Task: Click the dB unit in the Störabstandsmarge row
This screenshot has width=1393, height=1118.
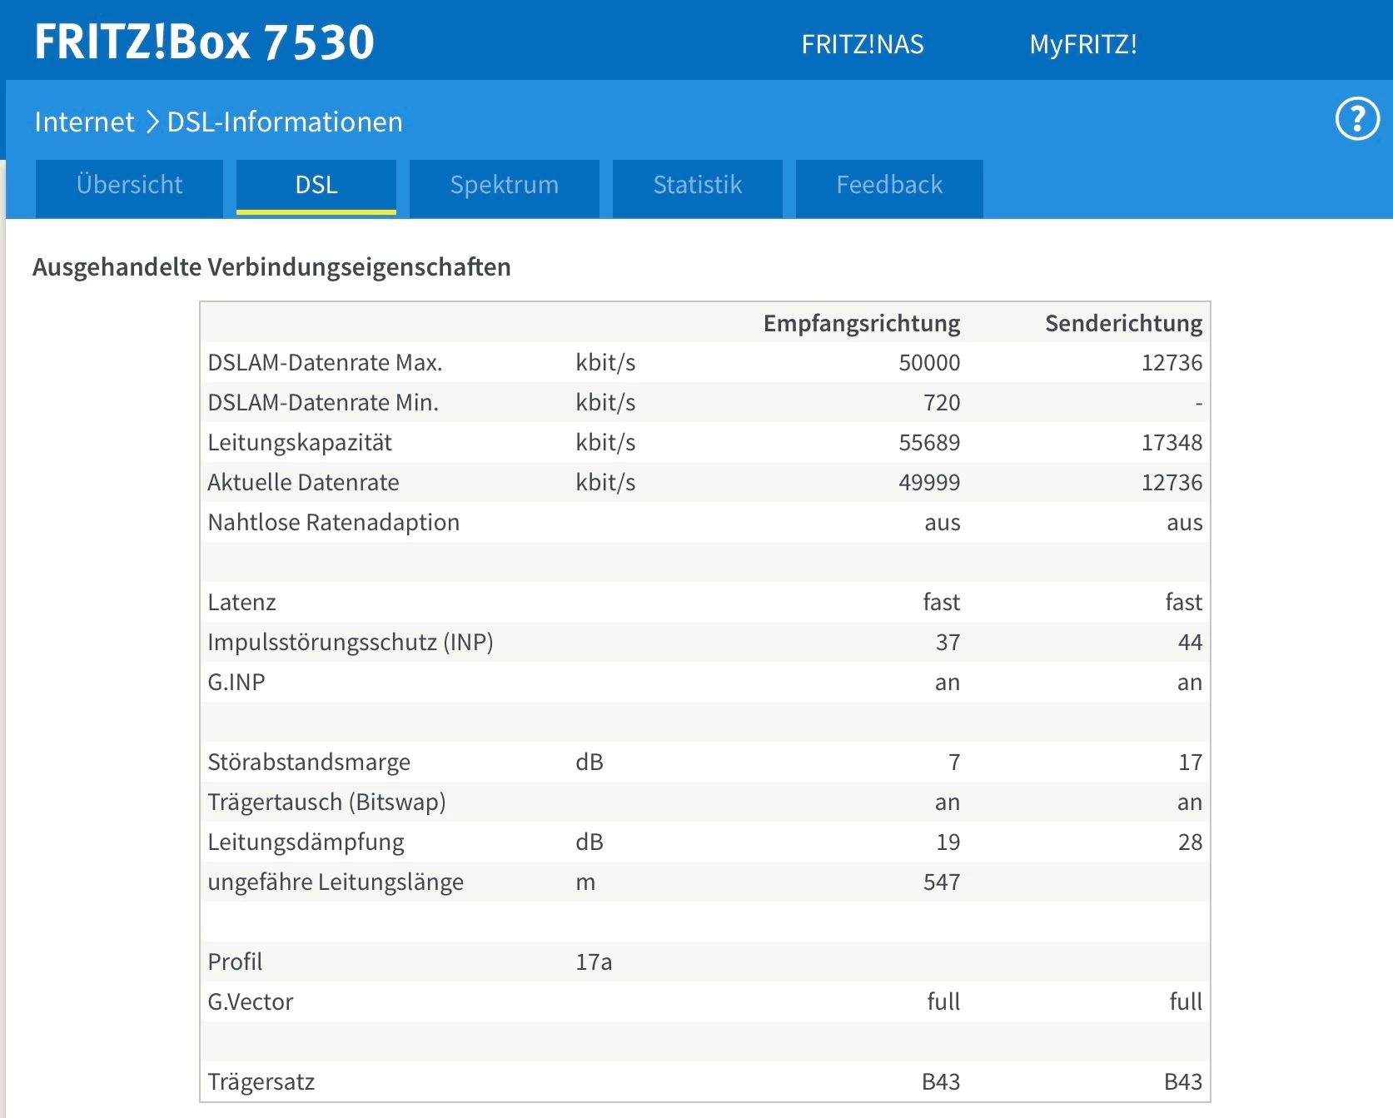Action: click(x=590, y=763)
